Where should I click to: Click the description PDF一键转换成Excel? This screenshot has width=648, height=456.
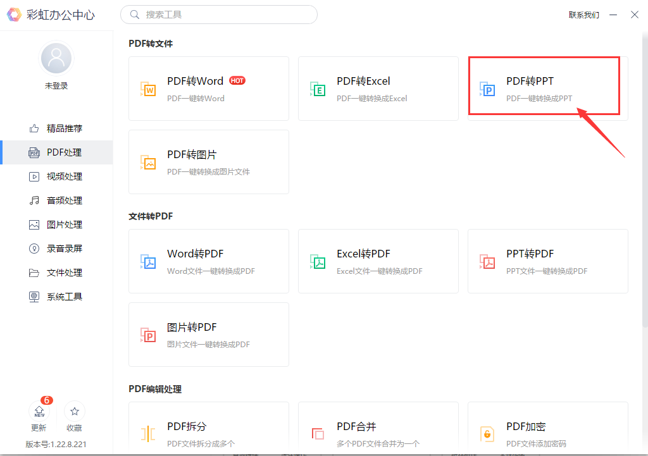(x=371, y=98)
